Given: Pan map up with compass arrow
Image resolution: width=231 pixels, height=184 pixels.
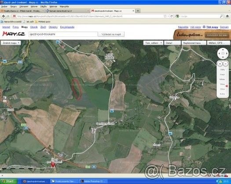Looking at the screenshot, I should [x=223, y=50].
